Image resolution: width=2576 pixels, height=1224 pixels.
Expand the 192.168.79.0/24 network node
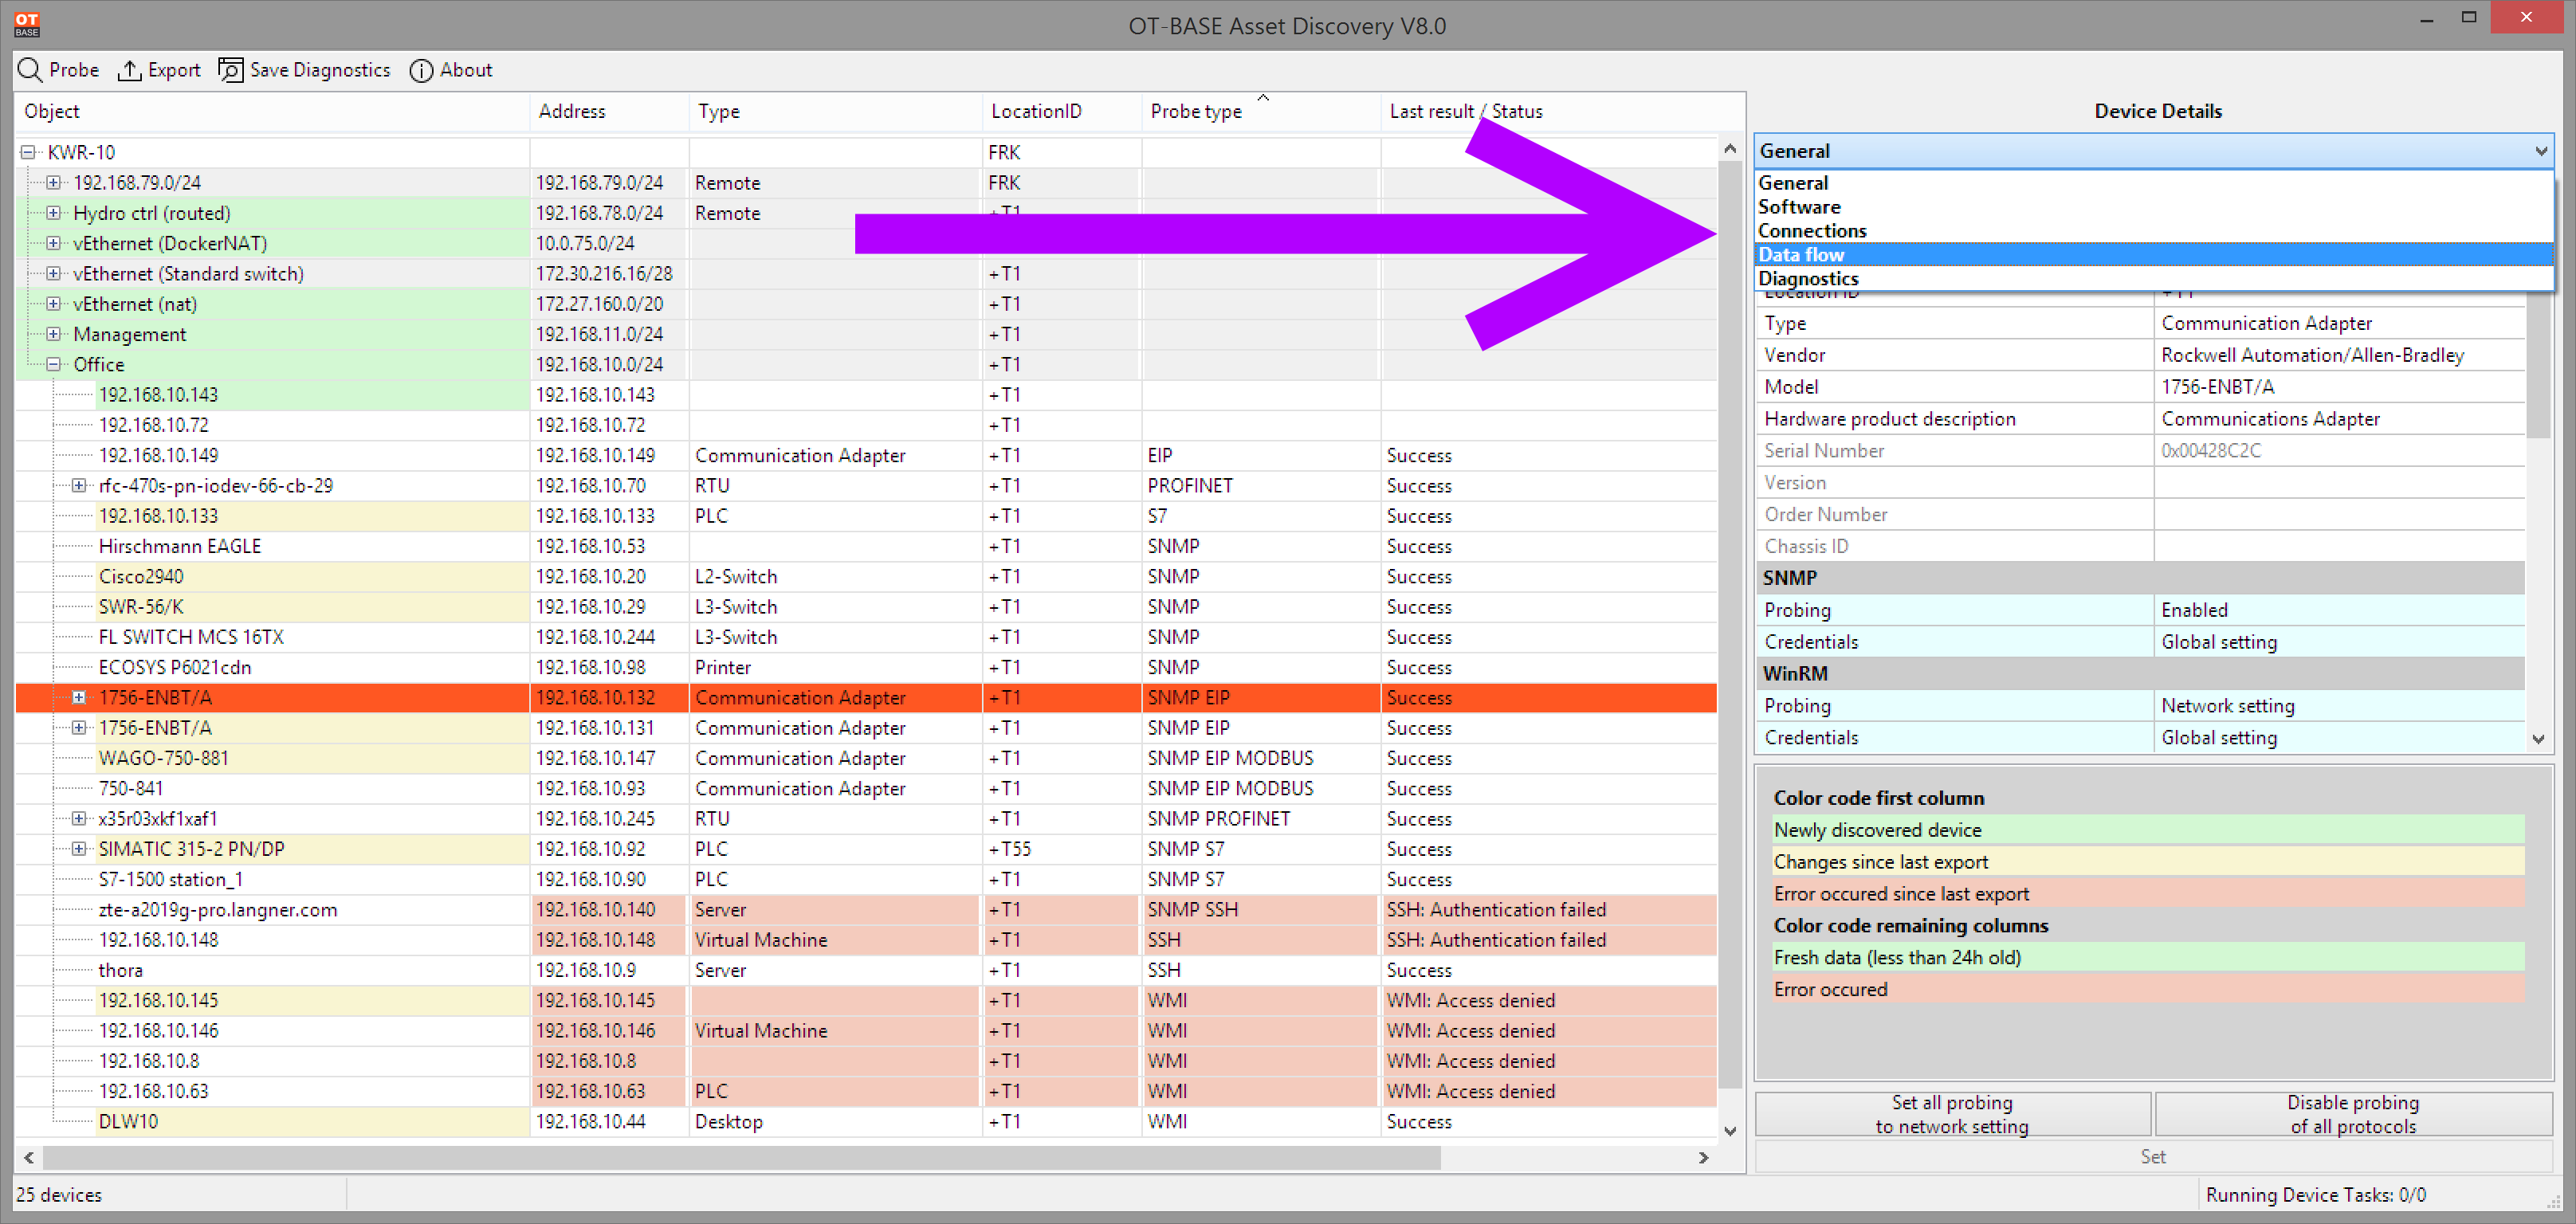point(54,182)
